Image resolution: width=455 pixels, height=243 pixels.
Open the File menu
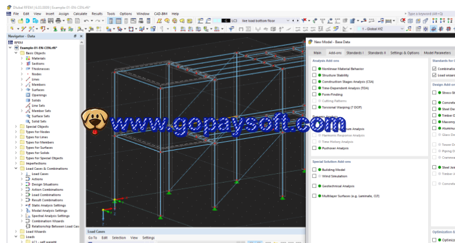[x=16, y=13]
